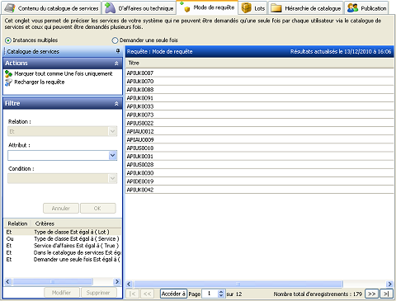This screenshot has width=396, height=301.
Task: Select the APIUK0042 row
Action: (260, 190)
